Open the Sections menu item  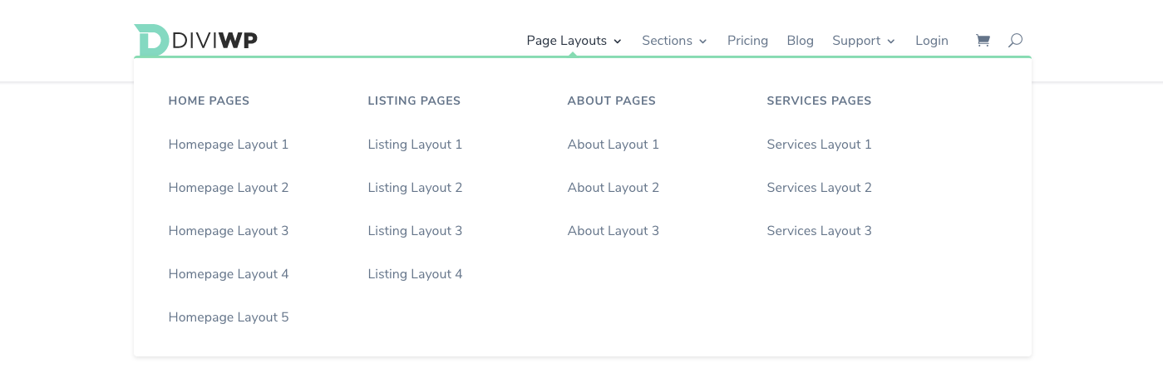tap(667, 41)
